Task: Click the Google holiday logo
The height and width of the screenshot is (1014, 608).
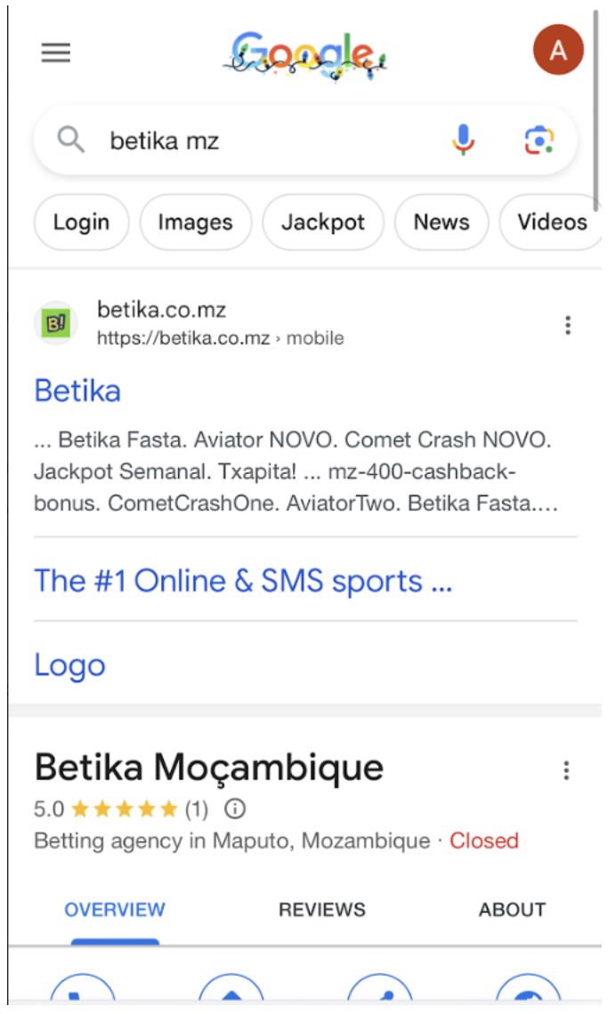Action: click(304, 53)
